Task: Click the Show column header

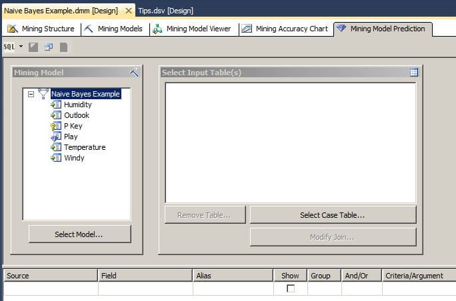Action: (x=290, y=276)
